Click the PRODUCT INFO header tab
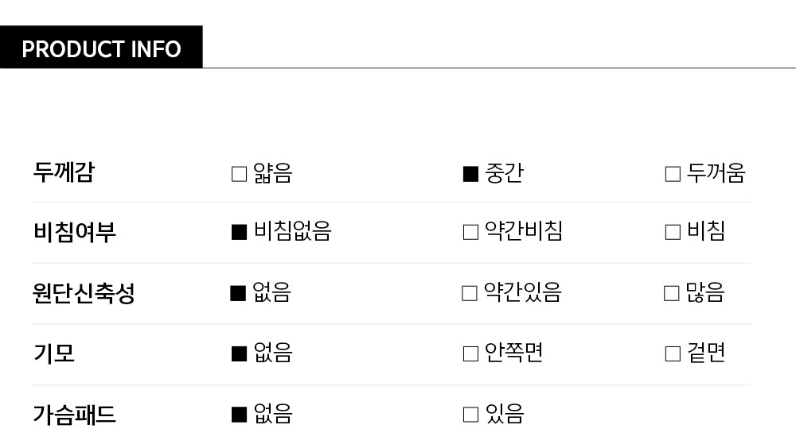Viewport: 796px width, 448px height. tap(101, 48)
